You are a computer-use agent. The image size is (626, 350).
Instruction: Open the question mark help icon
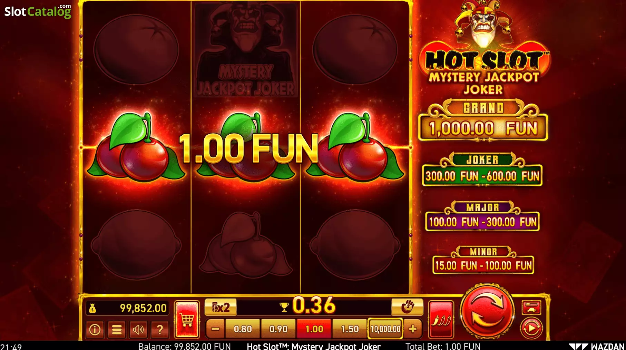coord(160,330)
